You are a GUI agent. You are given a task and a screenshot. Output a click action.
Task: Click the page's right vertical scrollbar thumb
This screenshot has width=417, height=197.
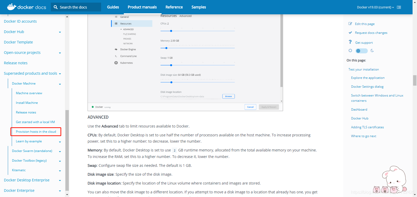(x=415, y=80)
